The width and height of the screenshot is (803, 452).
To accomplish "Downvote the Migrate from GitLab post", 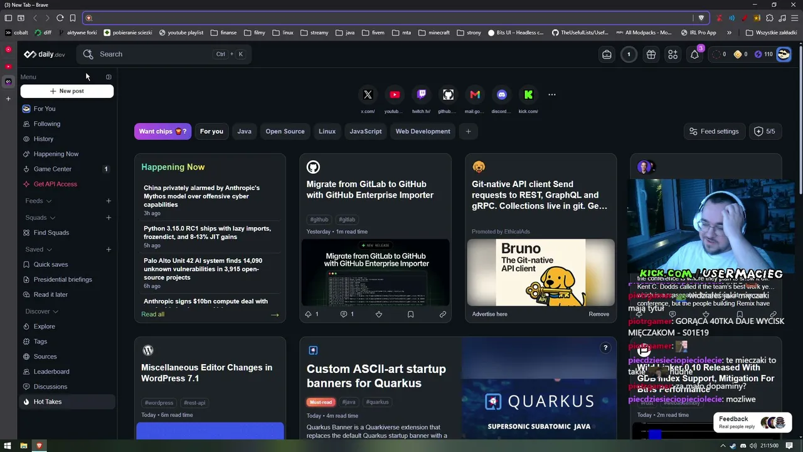I will [x=379, y=314].
